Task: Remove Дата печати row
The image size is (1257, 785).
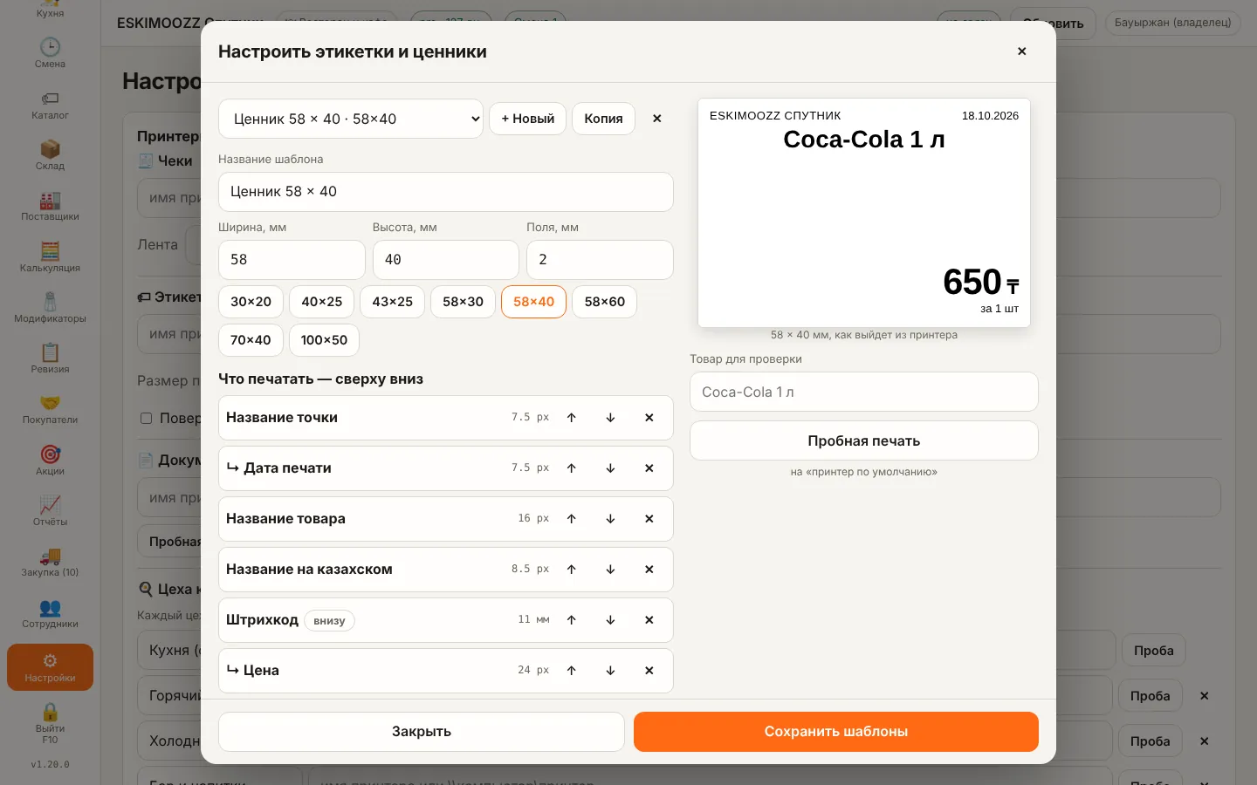Action: pos(649,468)
